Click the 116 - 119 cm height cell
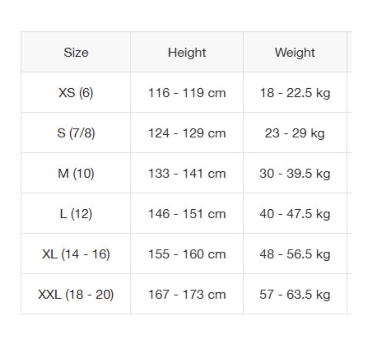This screenshot has height=346, width=368. pos(187,93)
